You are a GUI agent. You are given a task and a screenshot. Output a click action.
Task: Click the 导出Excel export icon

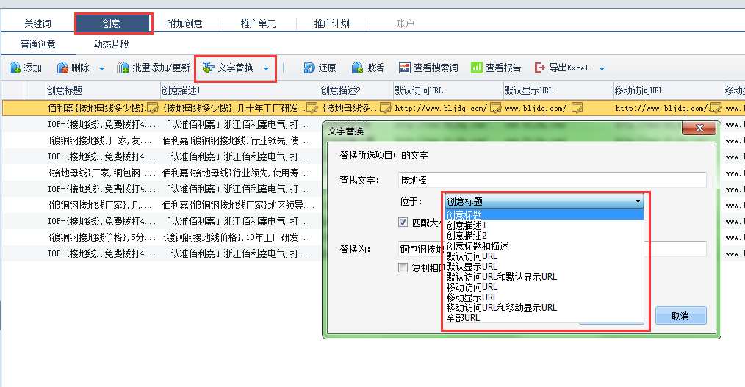[x=540, y=68]
